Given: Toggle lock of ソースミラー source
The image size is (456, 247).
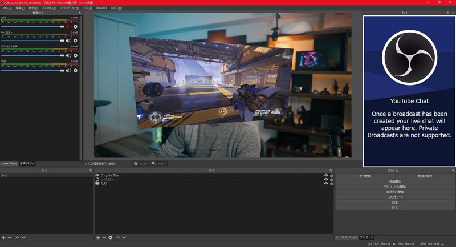Looking at the screenshot, I should click(x=331, y=179).
